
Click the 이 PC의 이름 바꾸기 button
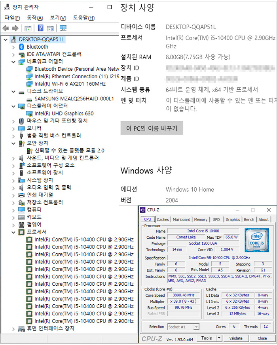point(152,128)
